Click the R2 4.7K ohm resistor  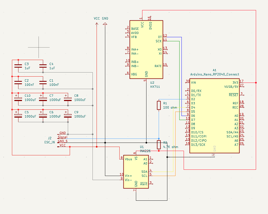tap(159, 145)
